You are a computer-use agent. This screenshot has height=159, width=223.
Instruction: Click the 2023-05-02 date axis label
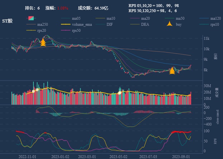[x=118, y=156]
